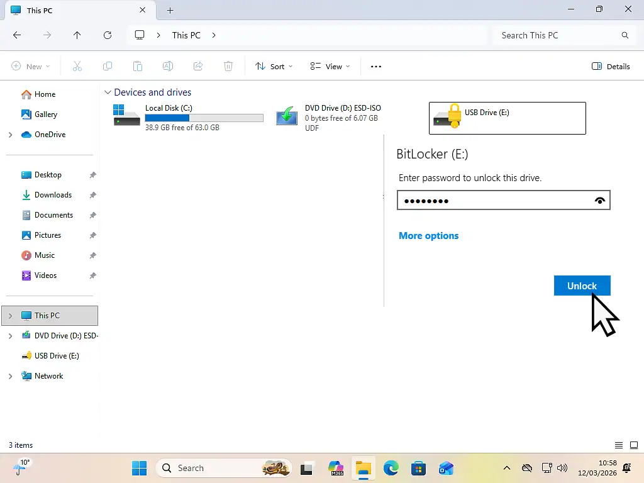
Task: Collapse the Devices and drives section
Action: coord(107,92)
